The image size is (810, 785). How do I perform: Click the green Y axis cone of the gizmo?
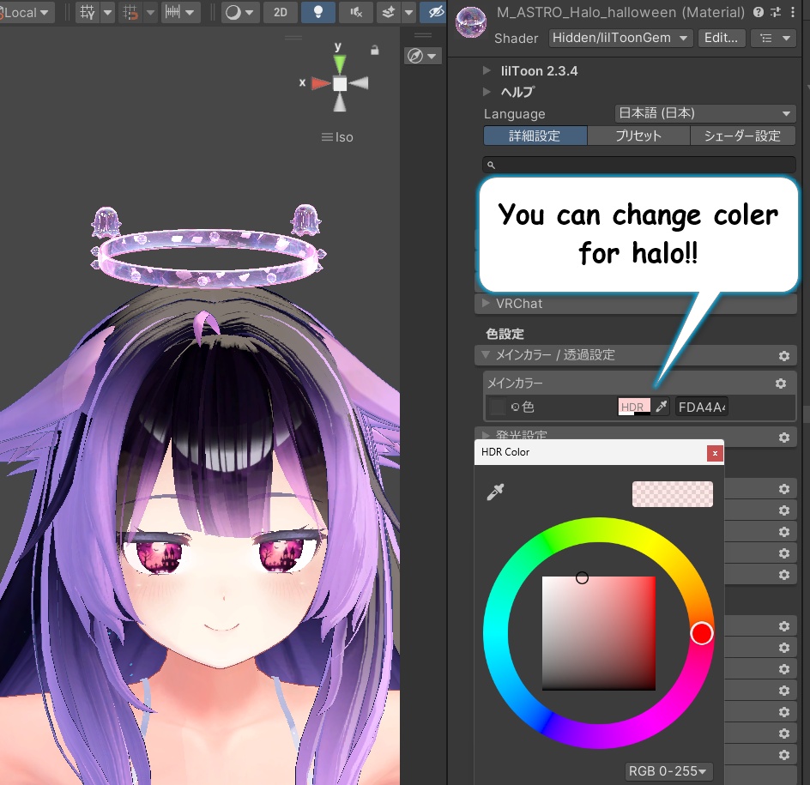click(x=340, y=63)
